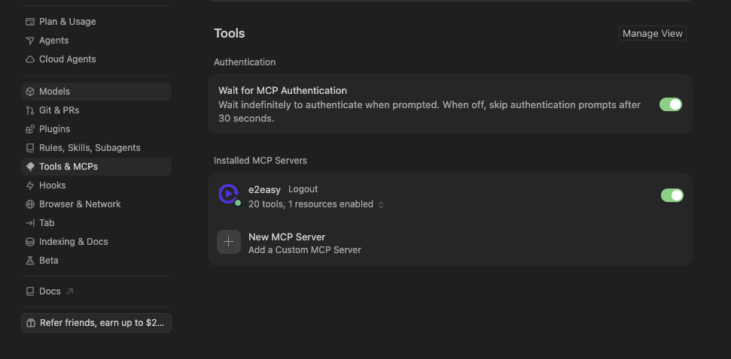This screenshot has width=731, height=359.
Task: Click Add a Custom MCP Server subtitle
Action: point(305,250)
